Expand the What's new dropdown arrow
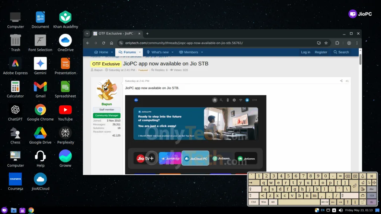The image size is (381, 214). click(x=173, y=52)
